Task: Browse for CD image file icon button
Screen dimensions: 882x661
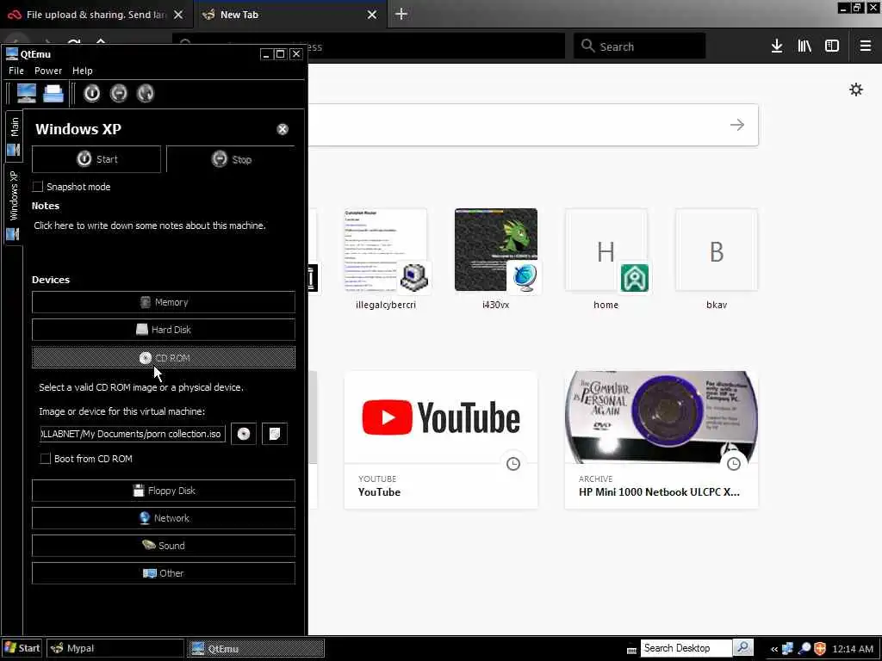Action: coord(275,434)
